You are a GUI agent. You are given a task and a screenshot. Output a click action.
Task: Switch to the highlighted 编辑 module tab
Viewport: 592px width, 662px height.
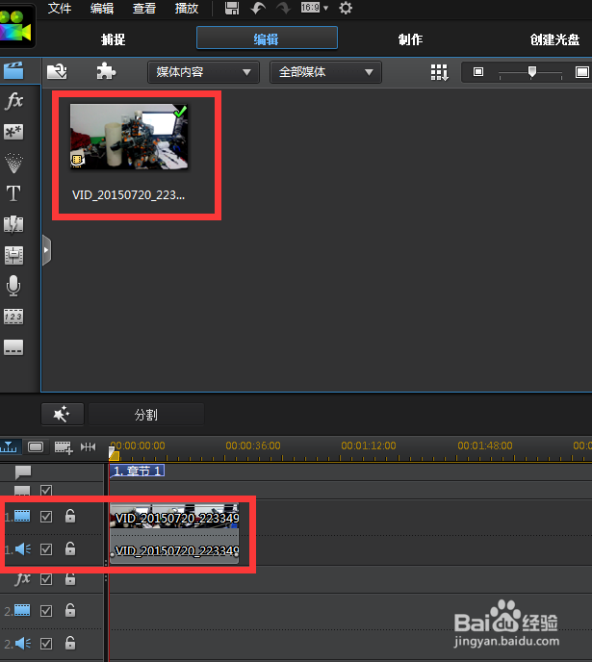coord(267,38)
